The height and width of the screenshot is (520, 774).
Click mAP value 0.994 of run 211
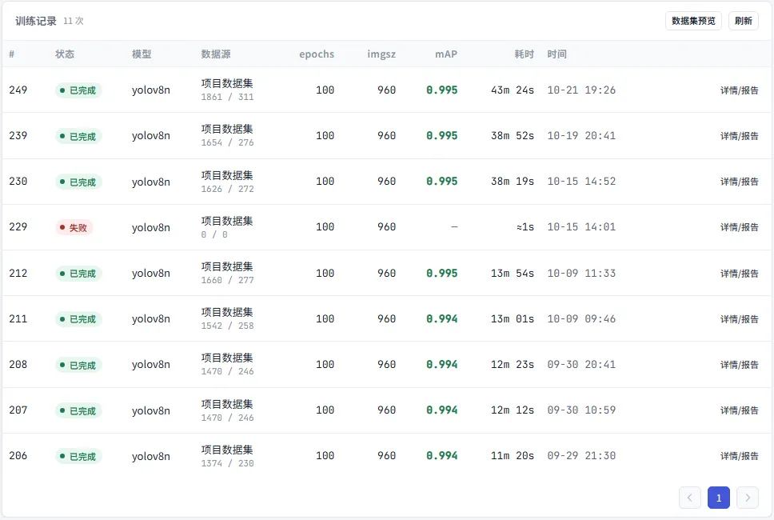point(442,318)
